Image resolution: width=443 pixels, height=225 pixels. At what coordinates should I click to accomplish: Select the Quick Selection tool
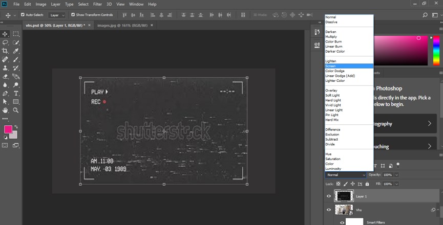[16, 42]
